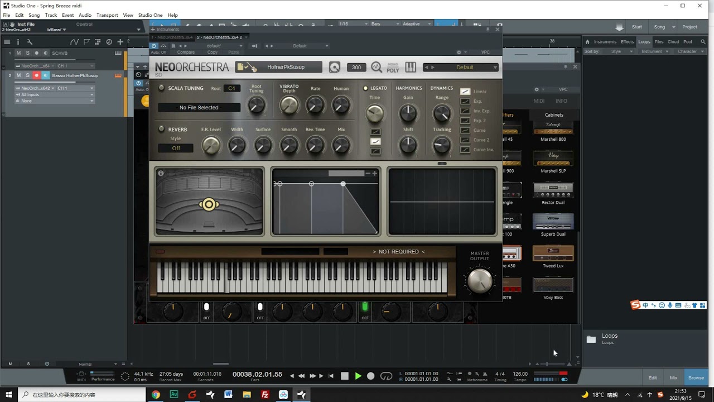Solo the Basso HofnerPkSusup track
Viewport: 714px width, 402px height.
coord(27,75)
